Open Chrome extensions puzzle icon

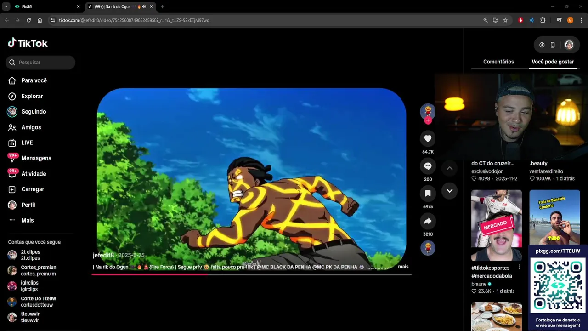point(543,20)
